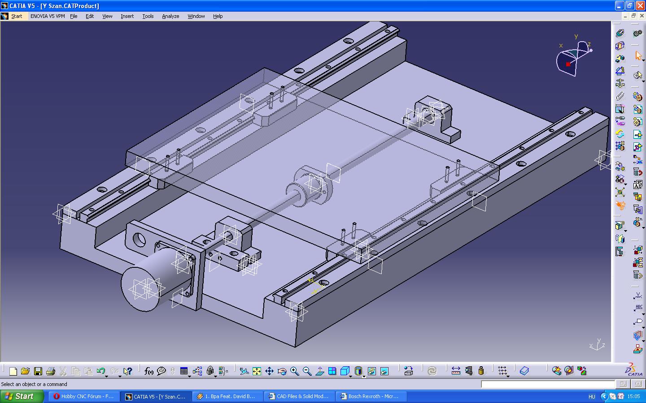646x403 pixels.
Task: Click the Windows Start button
Action: (22, 396)
